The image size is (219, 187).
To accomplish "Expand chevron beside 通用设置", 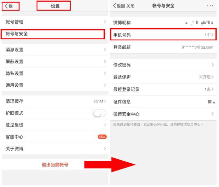I will pos(105,85).
